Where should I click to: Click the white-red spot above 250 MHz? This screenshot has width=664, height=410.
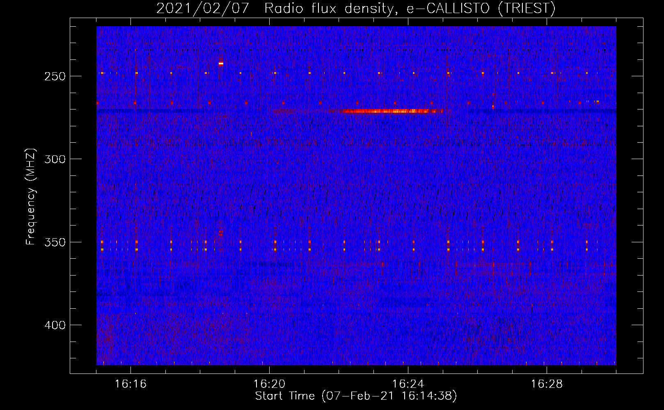tap(221, 64)
